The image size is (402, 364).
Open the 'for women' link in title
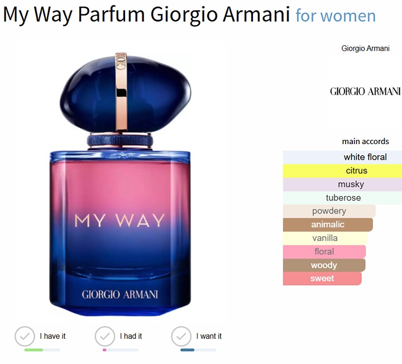point(336,16)
